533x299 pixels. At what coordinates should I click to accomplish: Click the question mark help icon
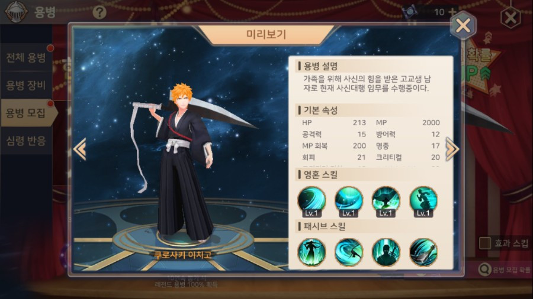[x=99, y=12]
